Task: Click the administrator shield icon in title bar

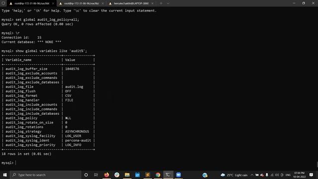Action: [3, 3]
